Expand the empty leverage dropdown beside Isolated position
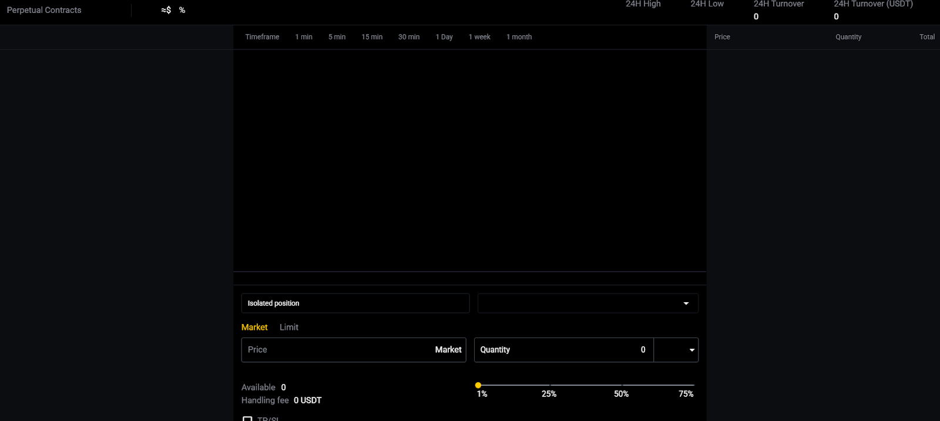 588,303
